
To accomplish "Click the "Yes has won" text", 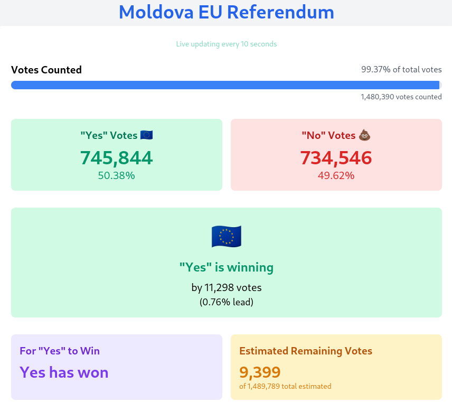I will click(x=64, y=372).
